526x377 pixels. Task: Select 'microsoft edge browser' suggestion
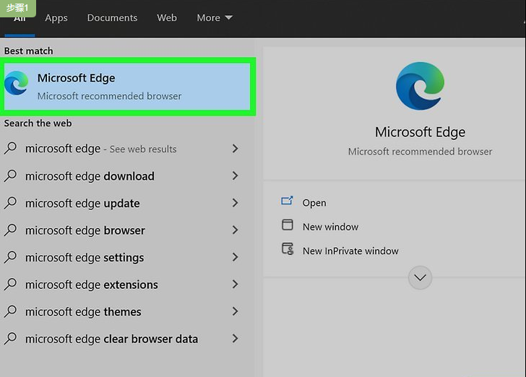122,230
